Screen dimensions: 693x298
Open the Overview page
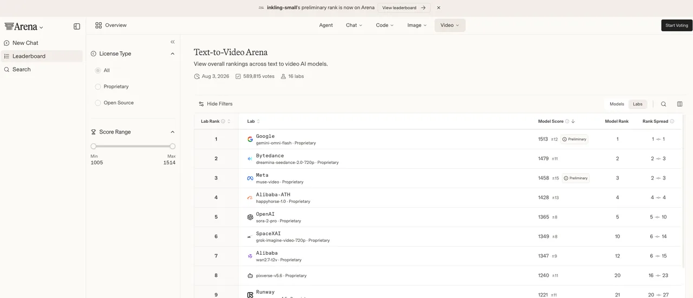point(110,25)
